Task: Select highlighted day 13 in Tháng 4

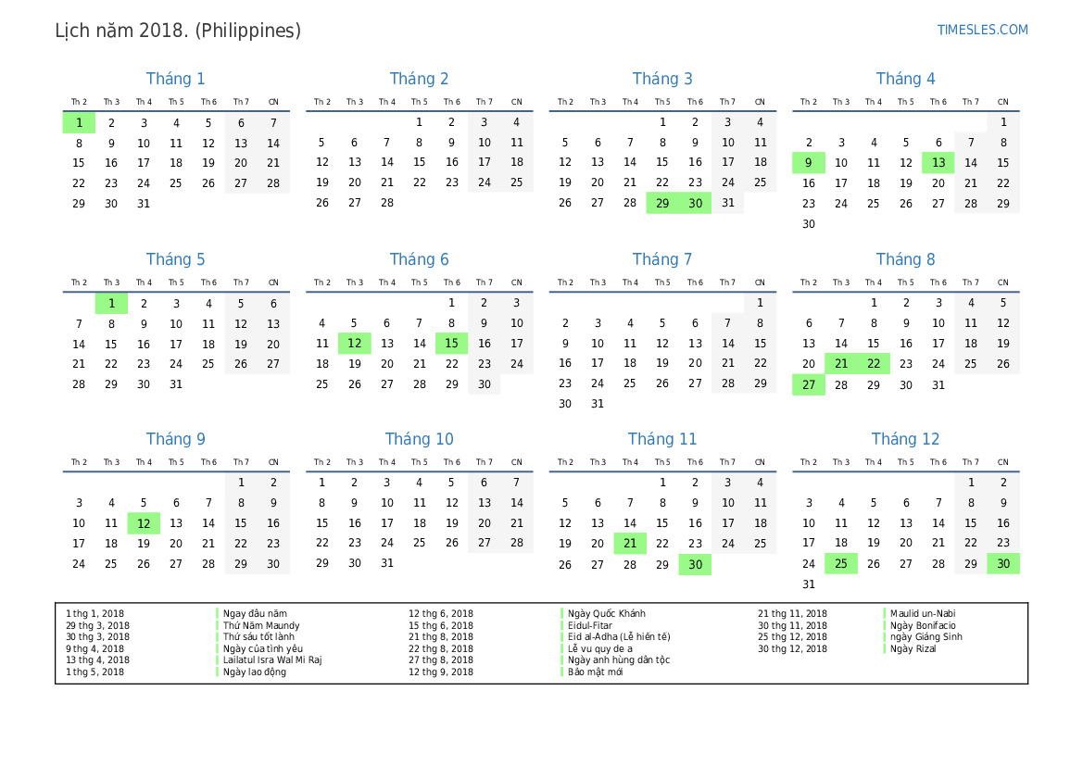Action: pos(938,163)
